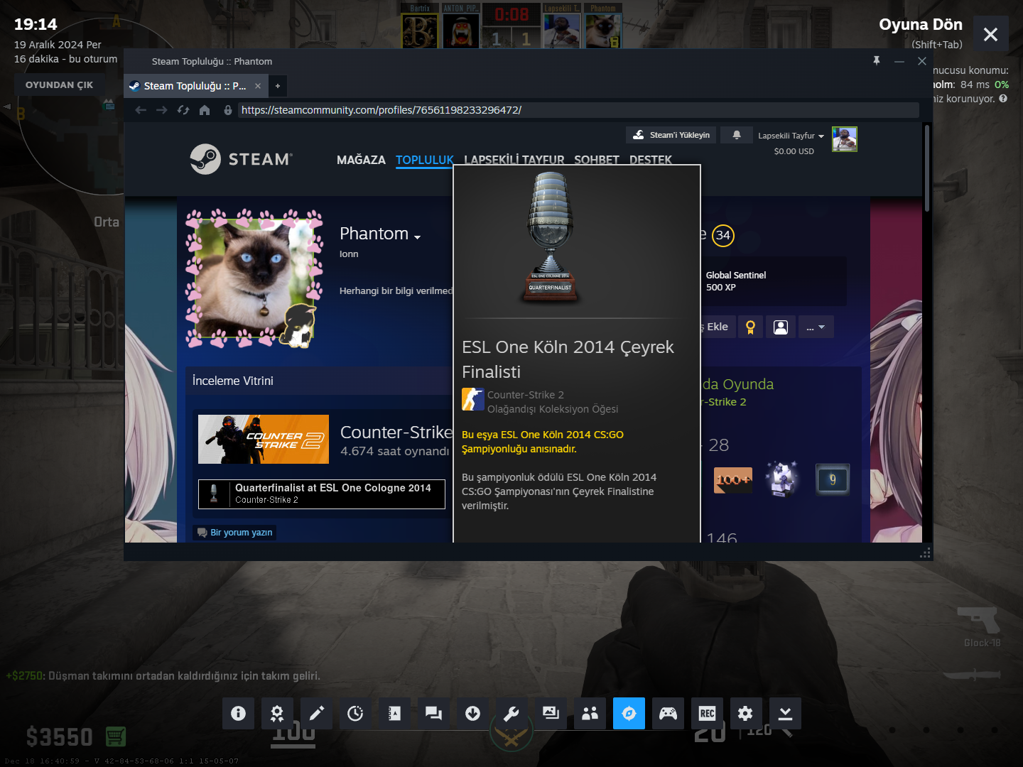Click the Steam'i Yükleyin button
The height and width of the screenshot is (767, 1023).
click(x=671, y=135)
